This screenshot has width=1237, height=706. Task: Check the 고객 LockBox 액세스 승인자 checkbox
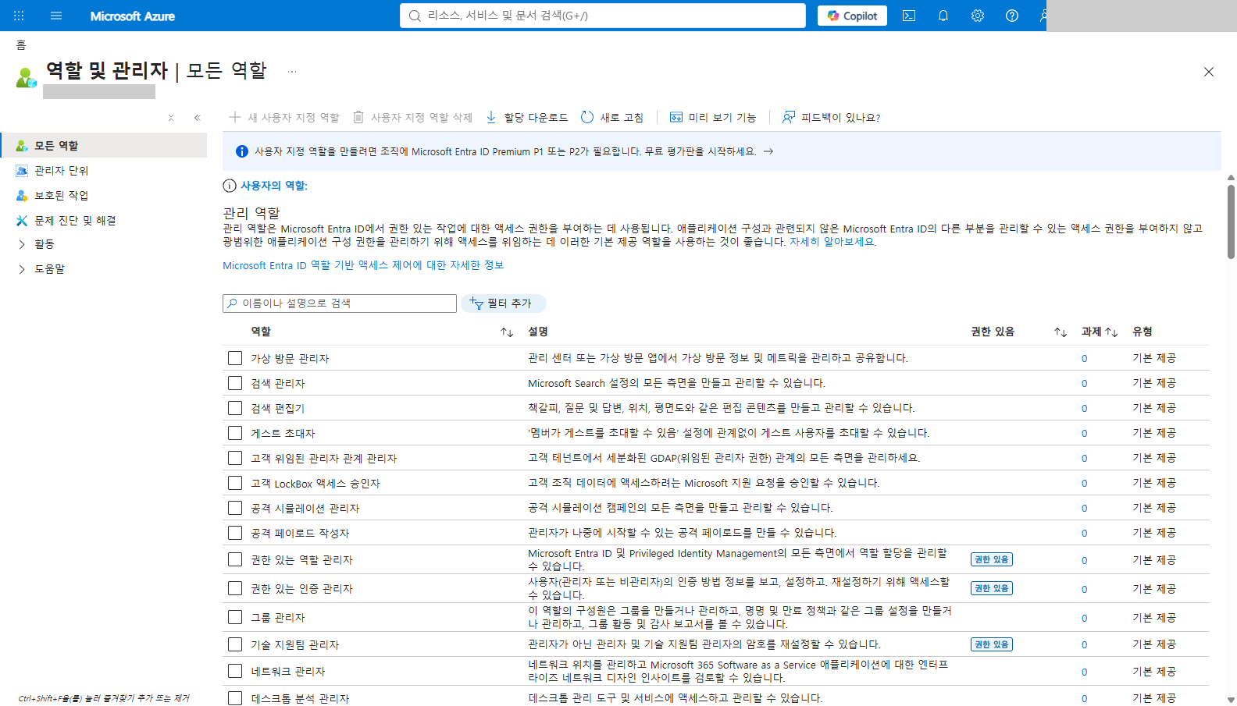click(x=235, y=483)
